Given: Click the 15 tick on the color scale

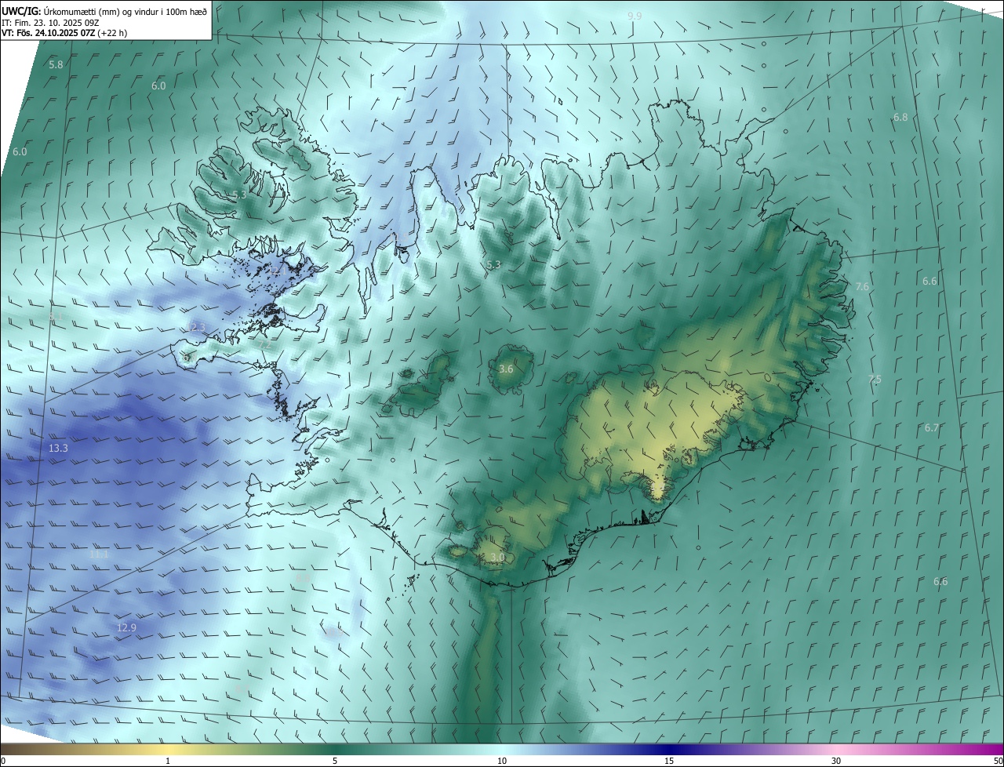Looking at the screenshot, I should point(669,761).
